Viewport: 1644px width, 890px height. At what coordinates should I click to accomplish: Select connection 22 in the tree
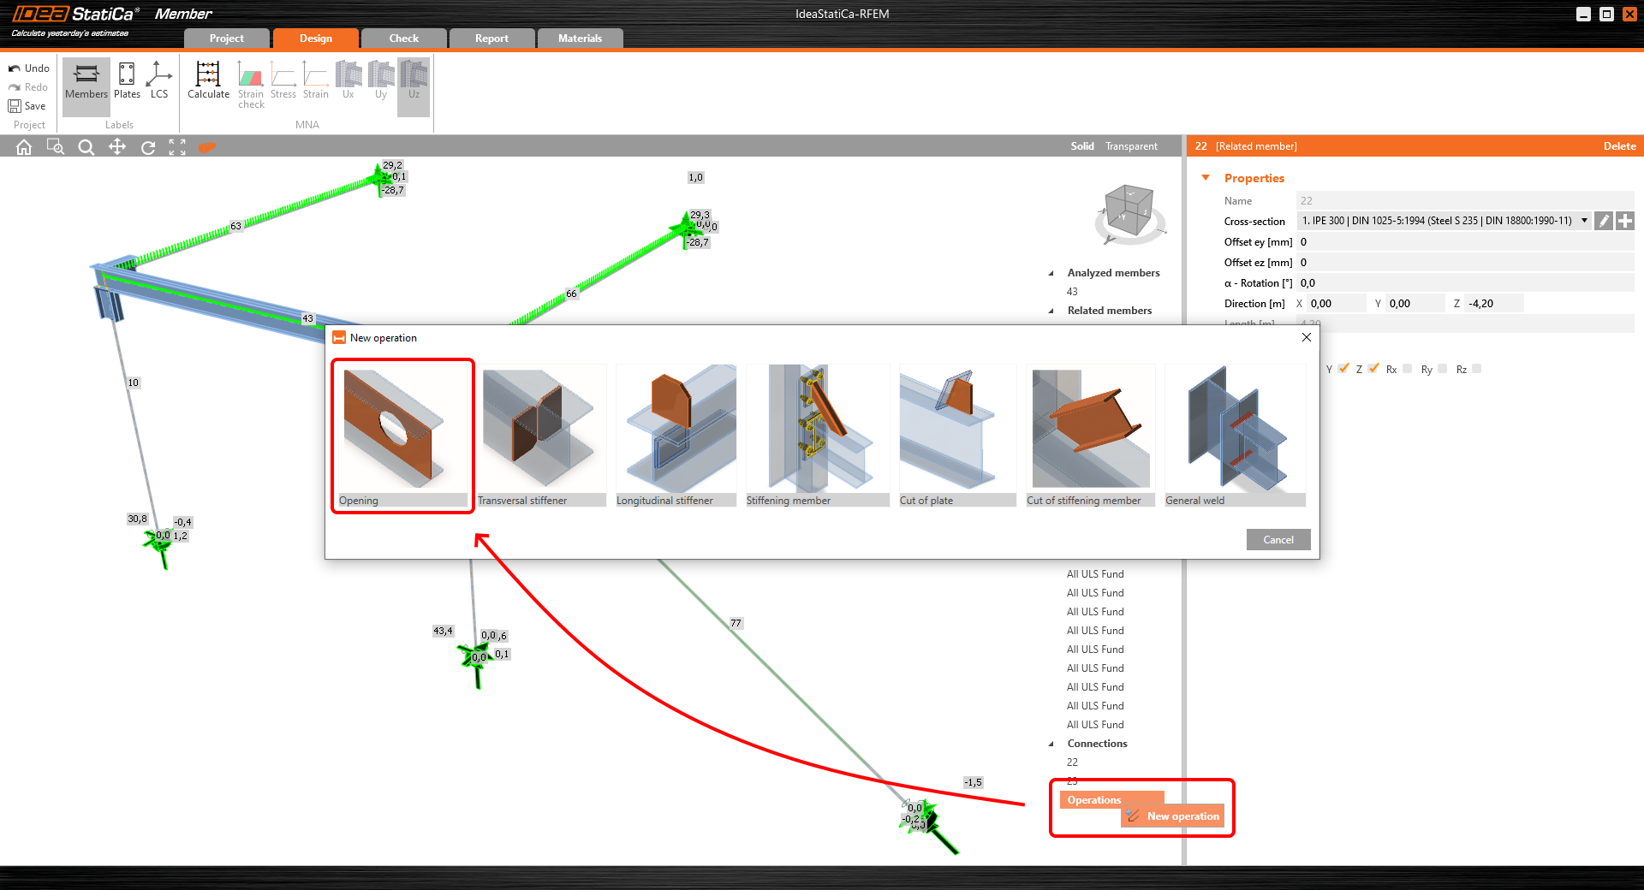click(1072, 762)
